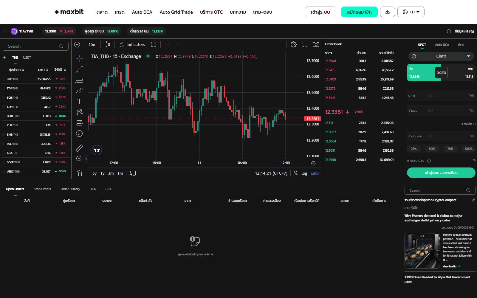The height and width of the screenshot is (298, 477).
Task: Expand the Limit order type dropdown
Action: (x=441, y=56)
